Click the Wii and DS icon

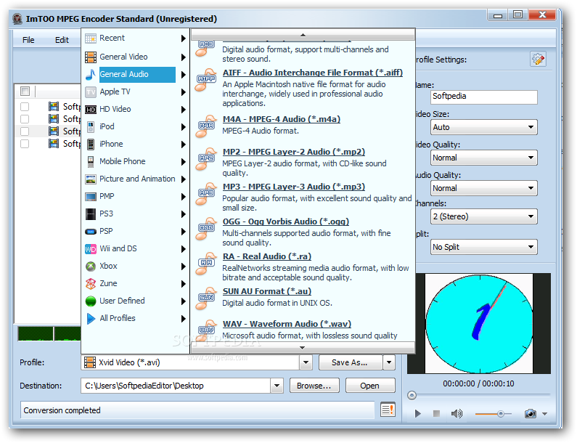(x=91, y=249)
